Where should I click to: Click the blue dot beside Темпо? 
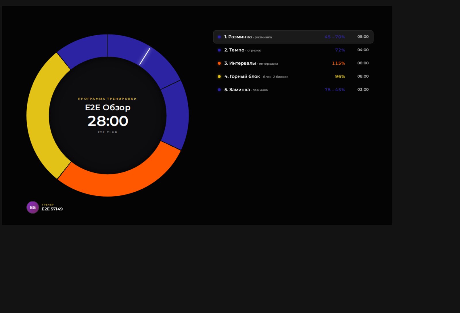tap(219, 50)
